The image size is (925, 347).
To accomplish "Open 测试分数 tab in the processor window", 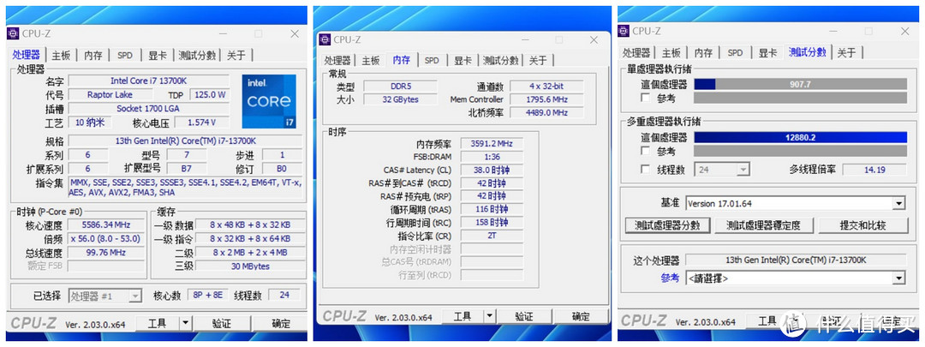I will (197, 55).
